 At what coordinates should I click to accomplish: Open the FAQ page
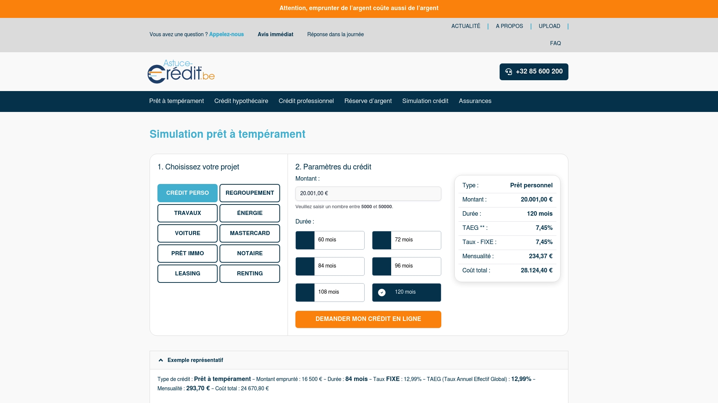[x=555, y=43]
